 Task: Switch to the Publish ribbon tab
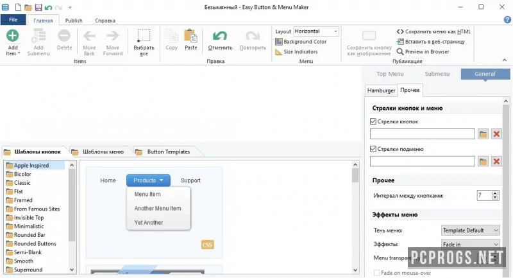pos(74,21)
